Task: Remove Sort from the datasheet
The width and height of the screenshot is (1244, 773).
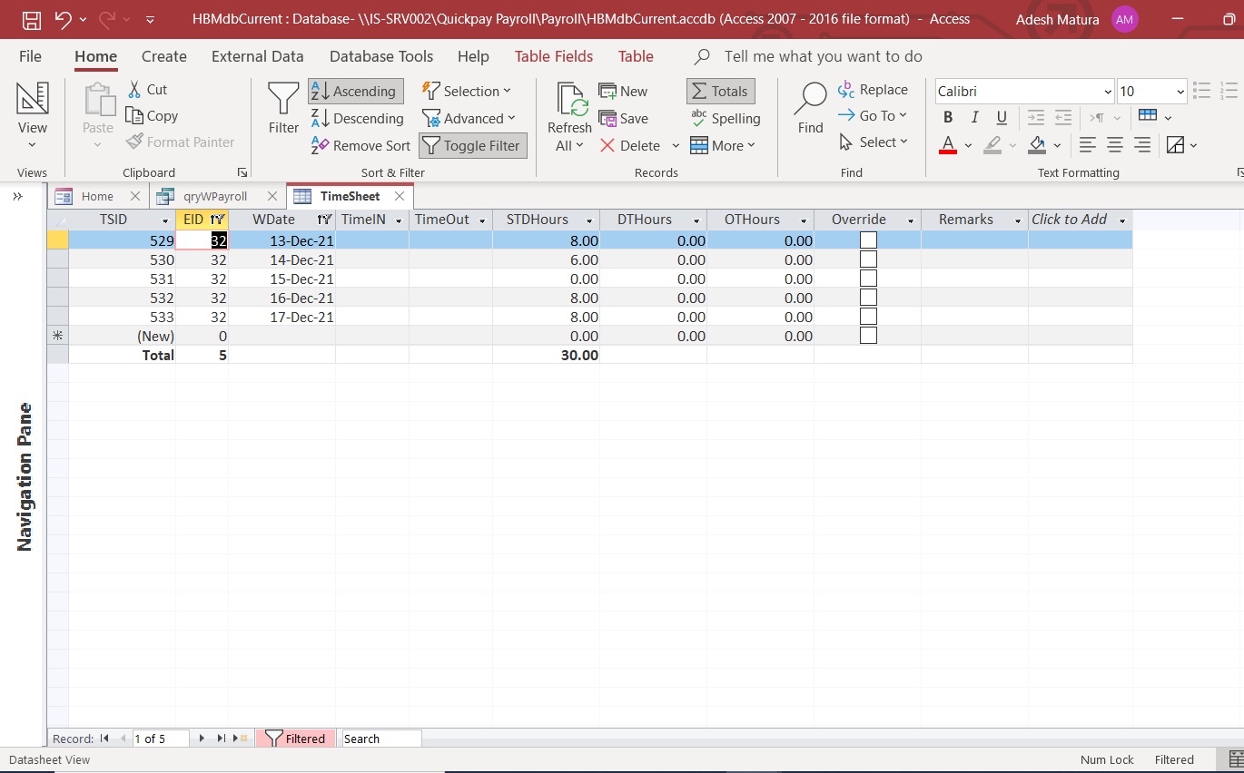Action: point(360,145)
